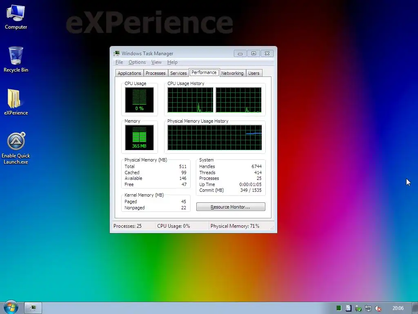Click Safely Remove Hardware tray icon
Image resolution: width=418 pixels, height=314 pixels.
point(358,308)
